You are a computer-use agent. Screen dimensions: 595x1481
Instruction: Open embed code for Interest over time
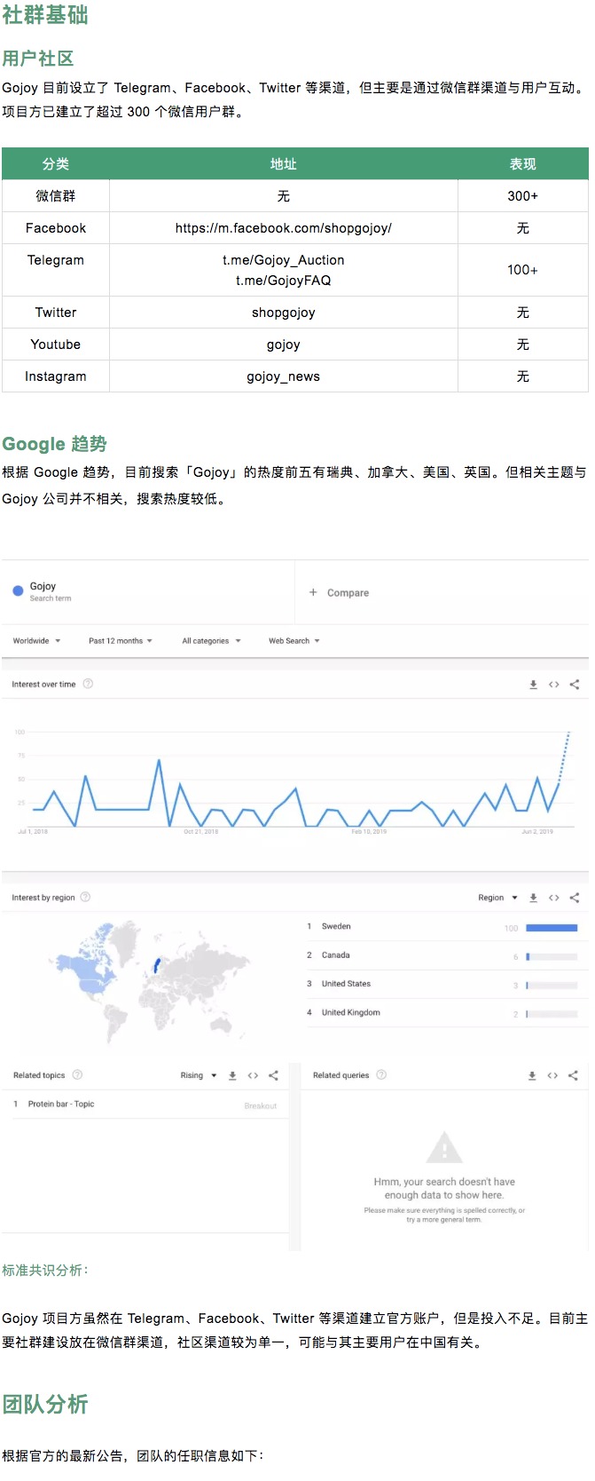[x=553, y=685]
